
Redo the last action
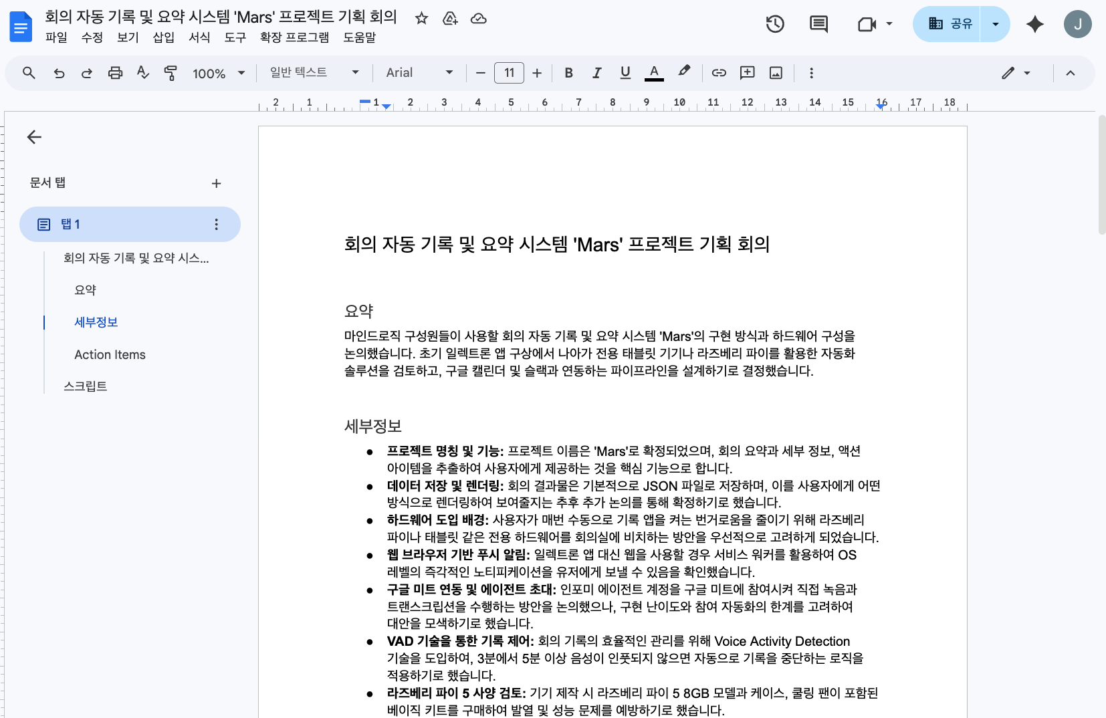87,73
